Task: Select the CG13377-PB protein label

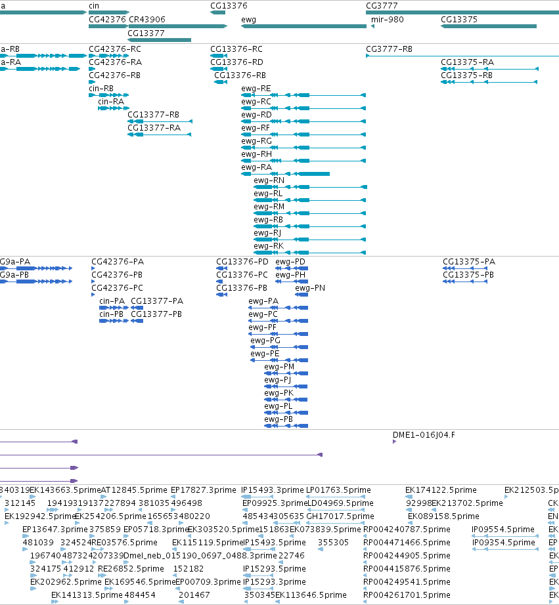Action: point(156,314)
